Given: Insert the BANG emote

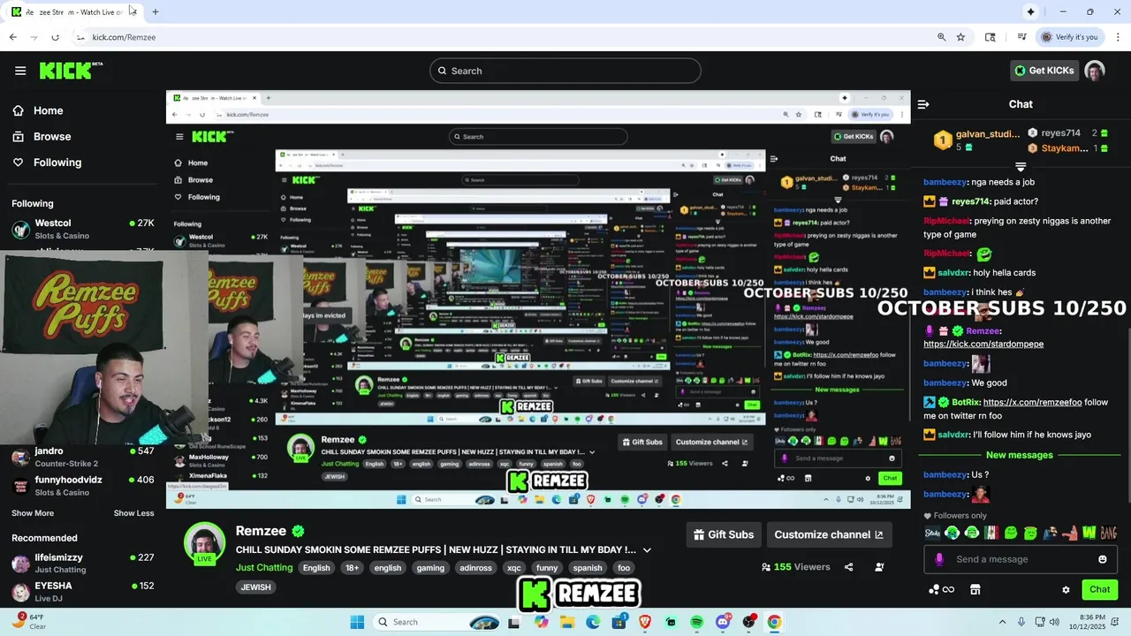Looking at the screenshot, I should [1109, 533].
